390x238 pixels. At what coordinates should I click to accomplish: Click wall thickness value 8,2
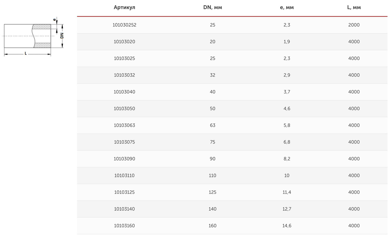[287, 159]
